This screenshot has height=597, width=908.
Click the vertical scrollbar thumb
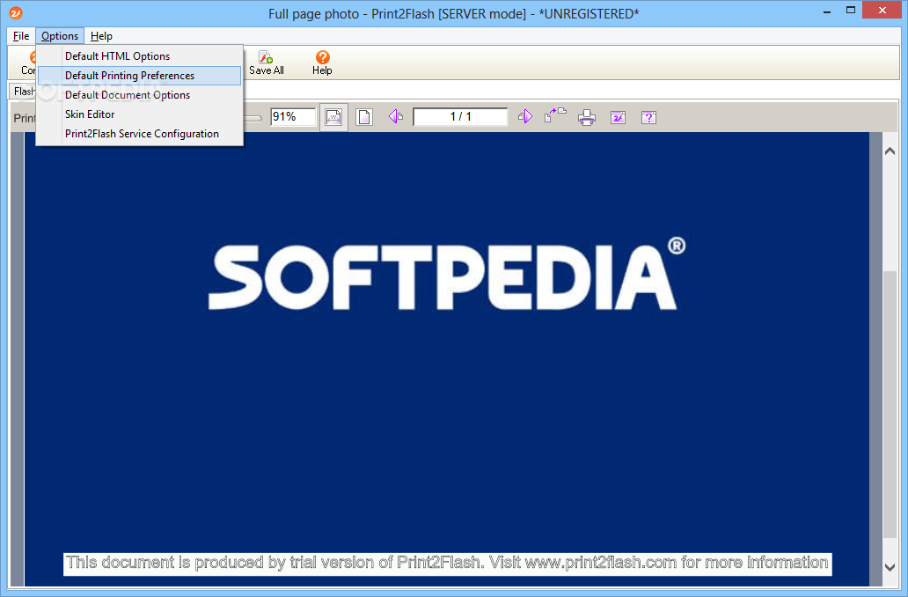[x=890, y=404]
